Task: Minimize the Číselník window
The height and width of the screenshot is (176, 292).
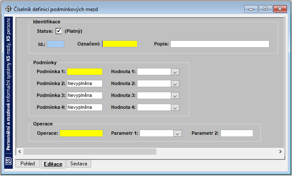Action: click(x=251, y=9)
